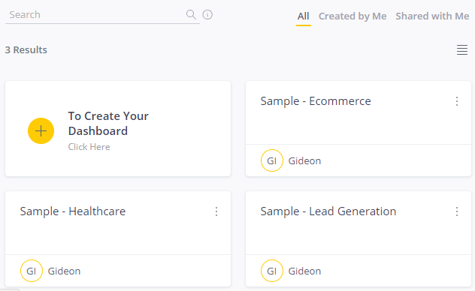
Task: Click Gideon owner name on Ecommerce card
Action: point(304,160)
